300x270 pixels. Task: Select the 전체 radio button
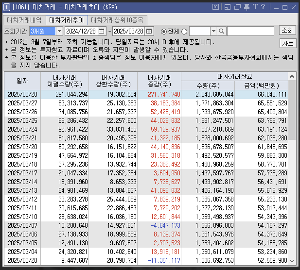(x=164, y=32)
